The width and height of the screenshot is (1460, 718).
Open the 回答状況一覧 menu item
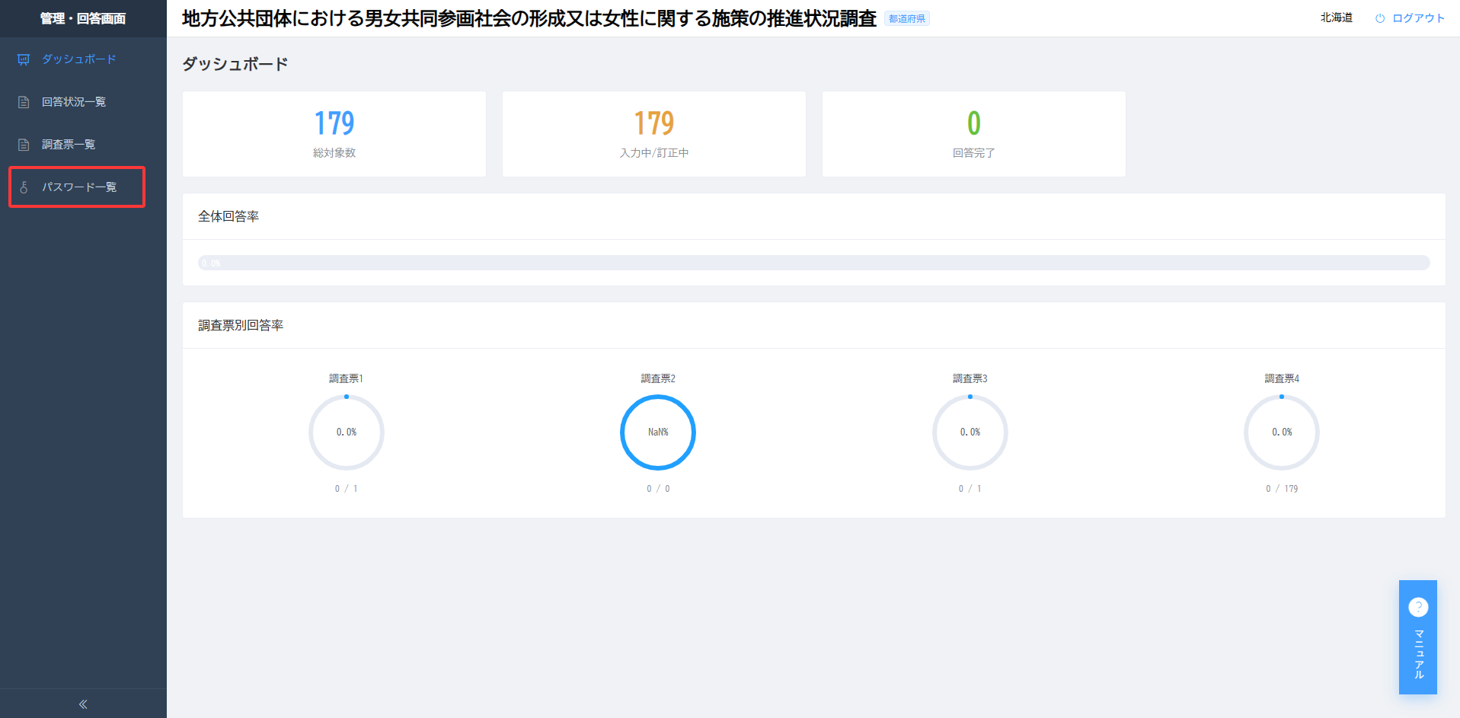point(83,102)
